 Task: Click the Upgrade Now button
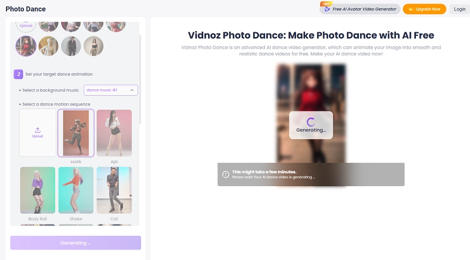424,9
